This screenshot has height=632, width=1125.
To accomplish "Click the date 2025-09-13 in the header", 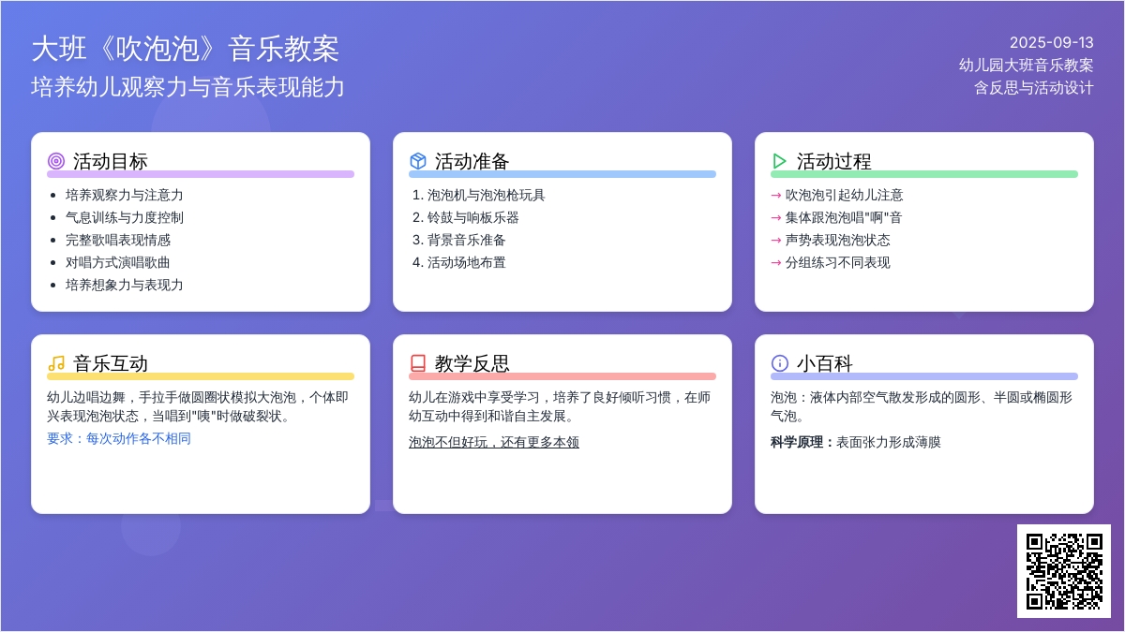I will [x=1051, y=42].
